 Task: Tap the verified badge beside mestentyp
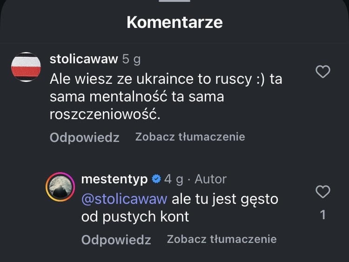[x=156, y=179]
